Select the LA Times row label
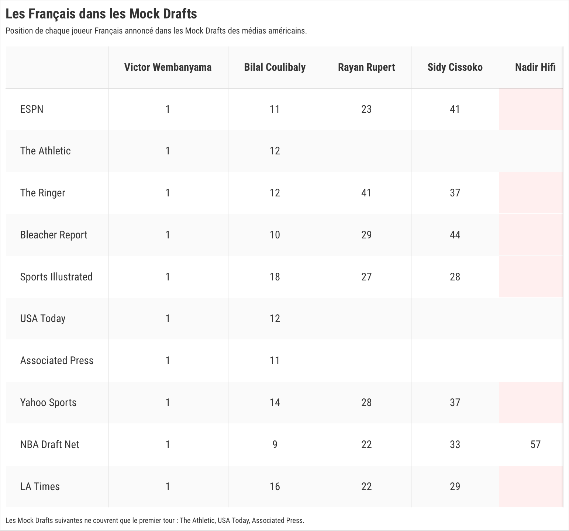The width and height of the screenshot is (569, 531). pos(40,487)
